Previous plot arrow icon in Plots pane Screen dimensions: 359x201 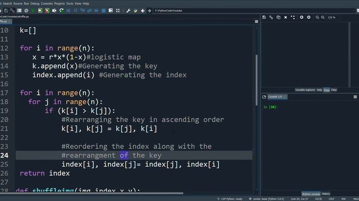tap(302, 17)
